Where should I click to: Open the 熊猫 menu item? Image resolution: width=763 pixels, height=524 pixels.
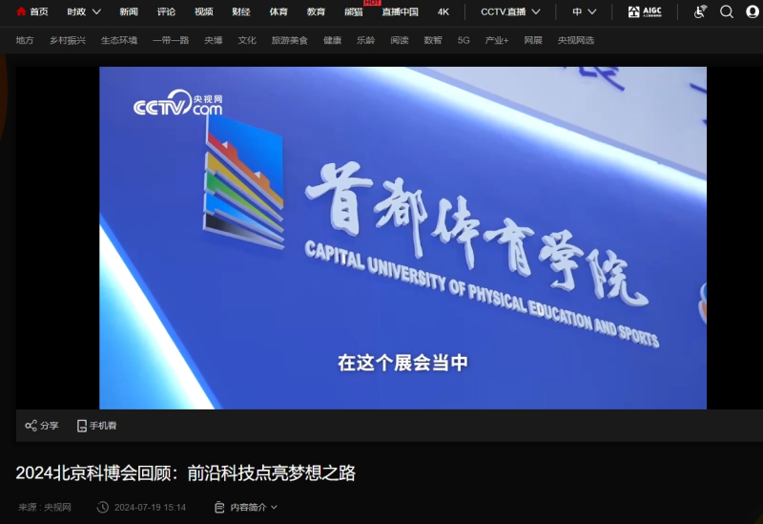(x=353, y=11)
